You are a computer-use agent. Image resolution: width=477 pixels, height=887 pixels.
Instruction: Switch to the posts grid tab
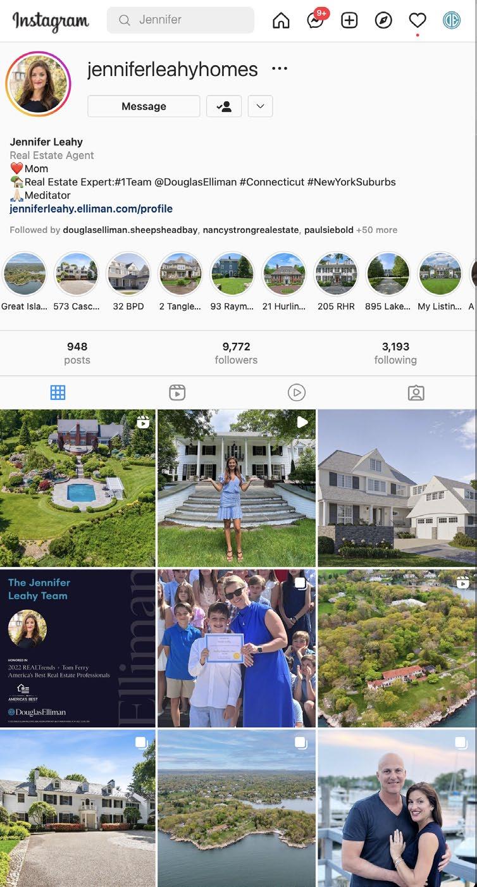coord(58,393)
